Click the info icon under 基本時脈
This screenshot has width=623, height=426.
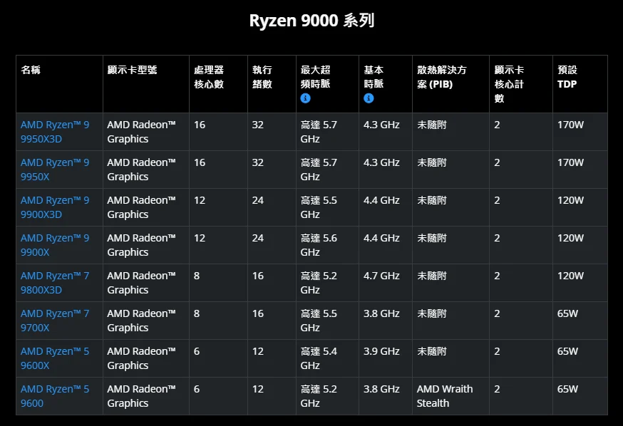[x=369, y=98]
